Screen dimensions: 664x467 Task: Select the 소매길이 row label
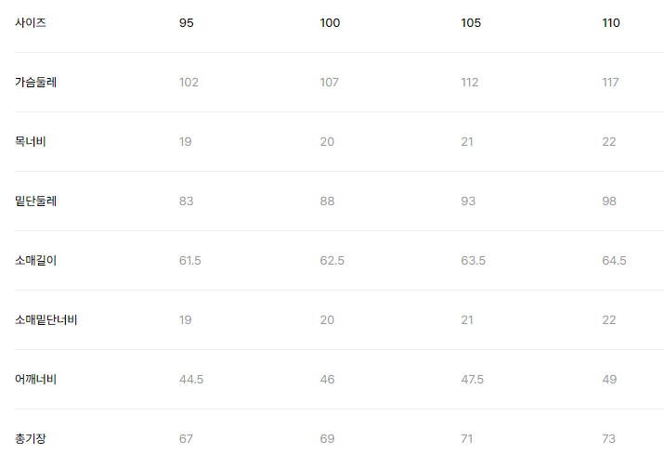(x=36, y=261)
